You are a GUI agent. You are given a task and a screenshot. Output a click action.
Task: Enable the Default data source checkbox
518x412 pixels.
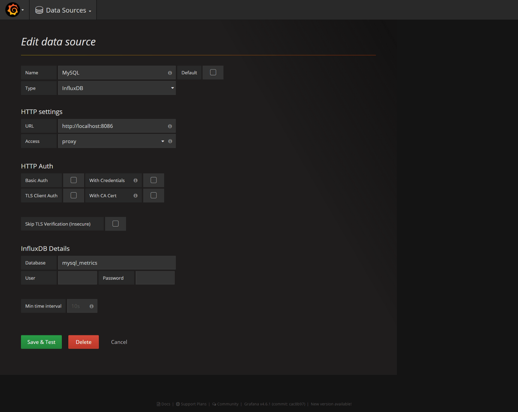(213, 73)
